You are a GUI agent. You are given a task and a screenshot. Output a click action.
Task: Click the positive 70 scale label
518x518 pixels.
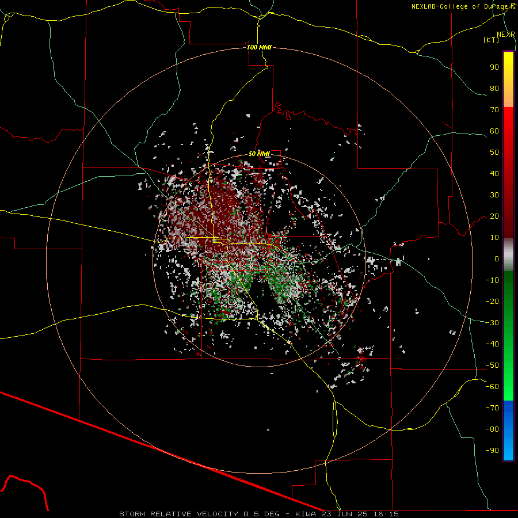(x=494, y=110)
